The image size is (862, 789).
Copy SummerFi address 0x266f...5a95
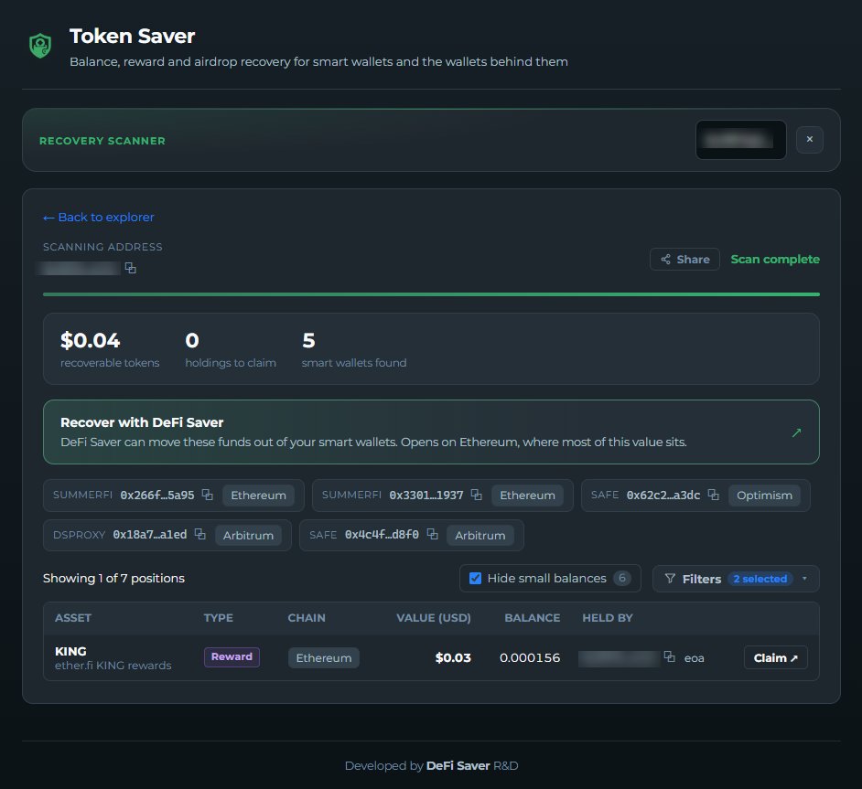click(207, 495)
